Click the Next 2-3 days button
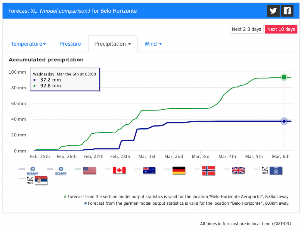301x230 pixels. [x=247, y=29]
